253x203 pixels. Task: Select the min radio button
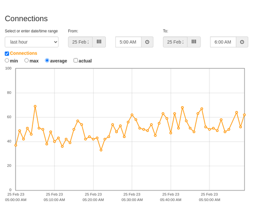tap(7, 60)
